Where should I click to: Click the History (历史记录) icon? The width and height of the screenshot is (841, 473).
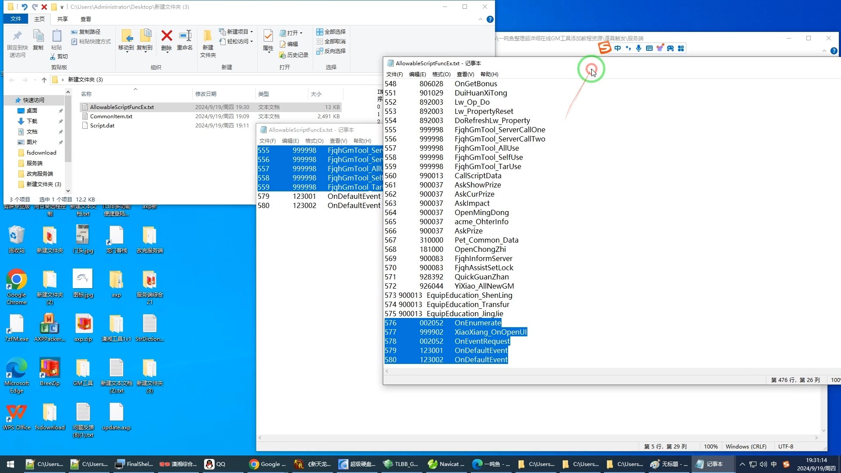point(283,55)
